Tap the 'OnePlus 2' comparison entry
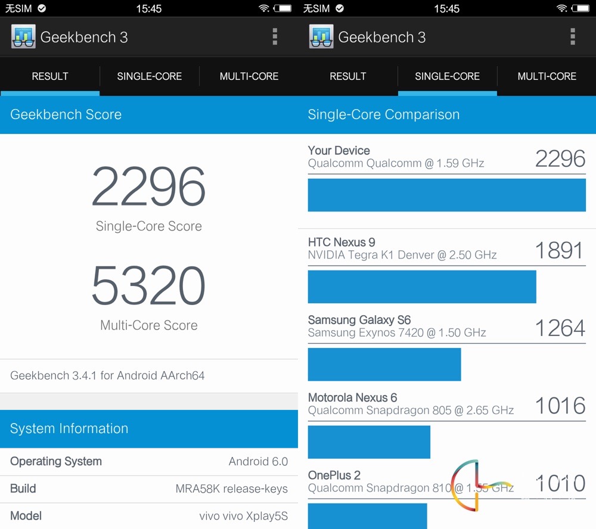 pyautogui.click(x=334, y=475)
